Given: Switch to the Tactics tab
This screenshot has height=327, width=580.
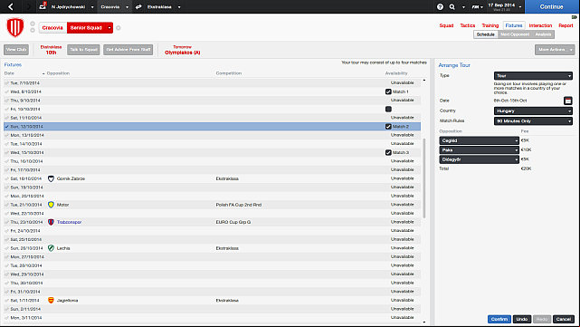Looking at the screenshot, I should point(468,25).
